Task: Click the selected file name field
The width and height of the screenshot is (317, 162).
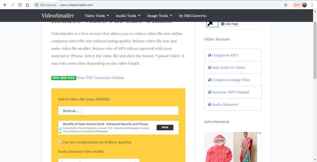Action: [131, 111]
